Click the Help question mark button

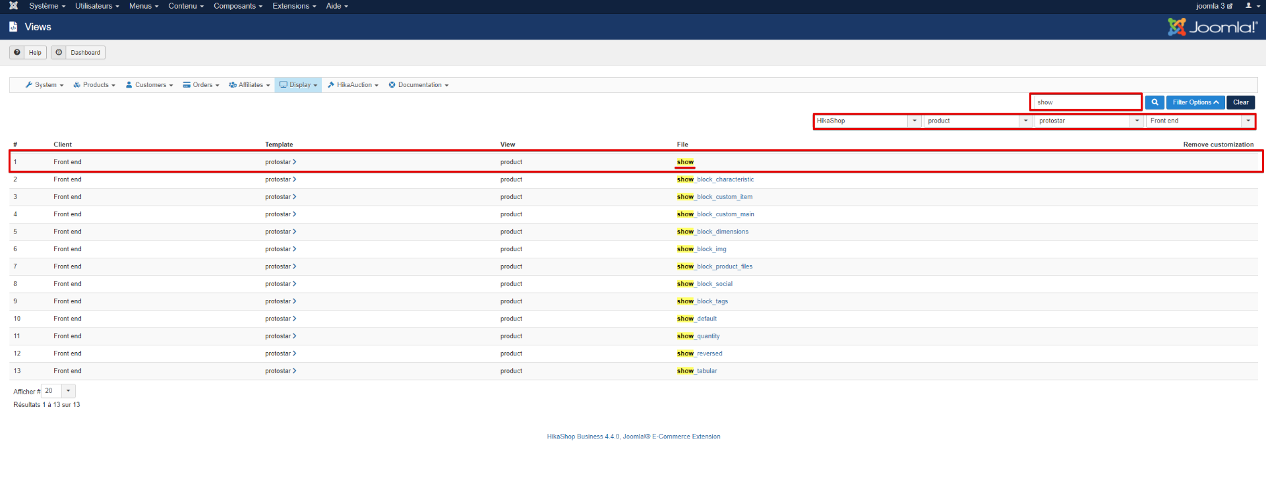pos(28,53)
